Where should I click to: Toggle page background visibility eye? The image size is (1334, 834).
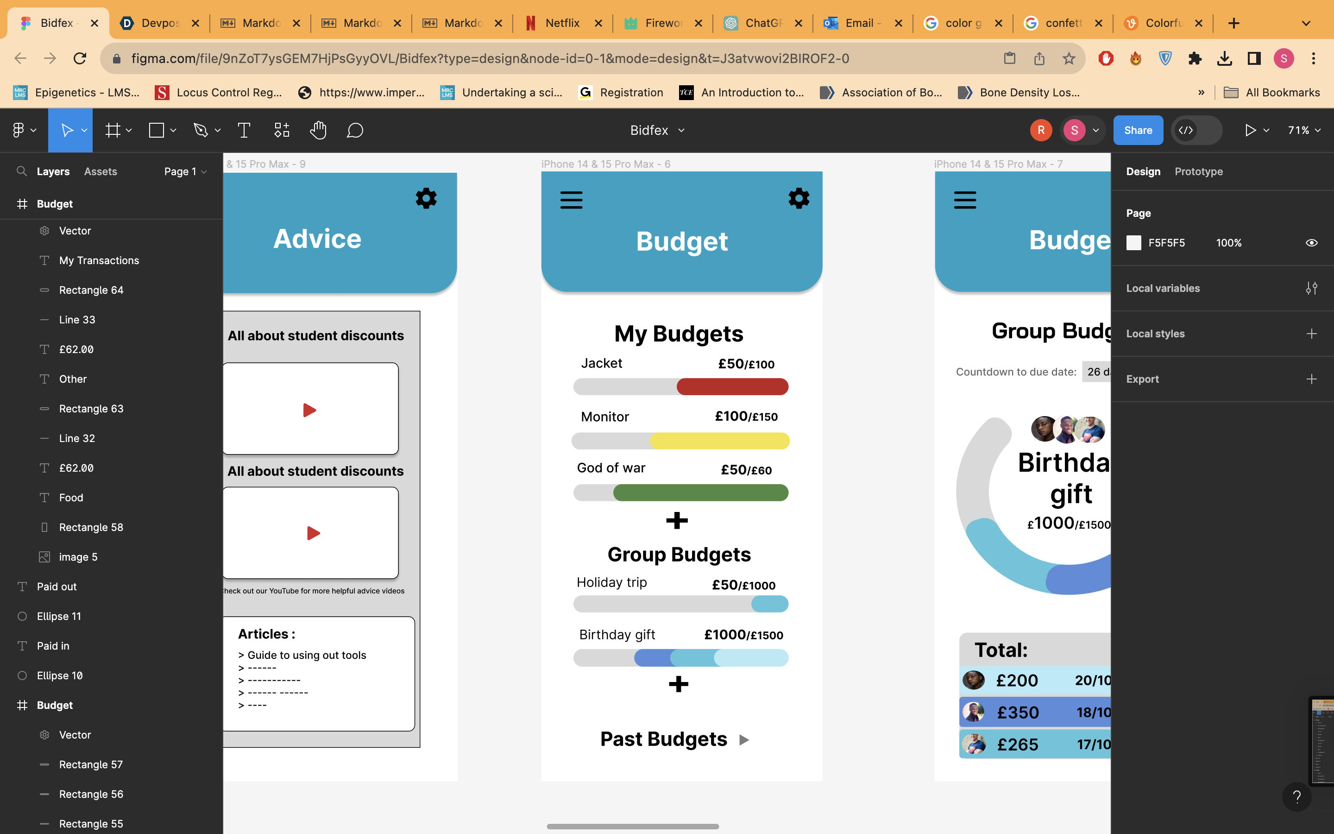tap(1311, 243)
